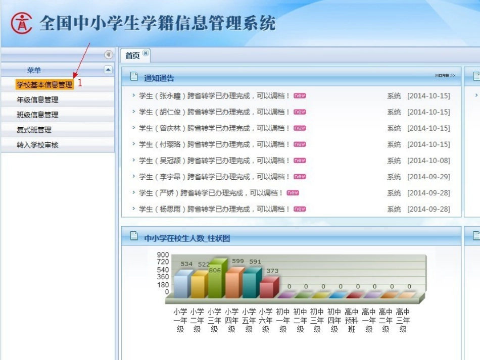Screen dimensions: 480x360
Task: Click arrow bullet before 严娇 notice
Action: [133, 192]
